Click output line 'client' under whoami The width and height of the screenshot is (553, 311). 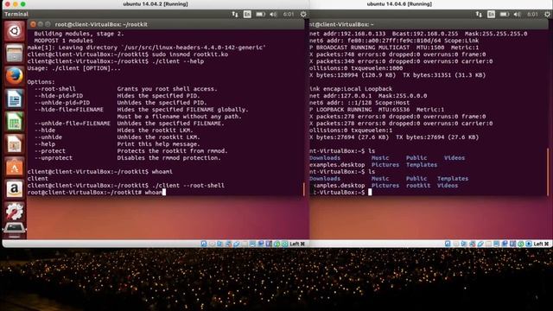(x=37, y=179)
